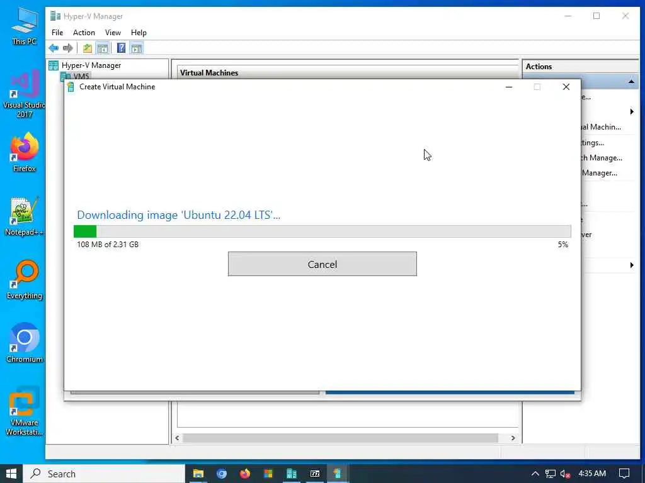Open File Explorer from the taskbar
This screenshot has height=483, width=645.
point(198,474)
